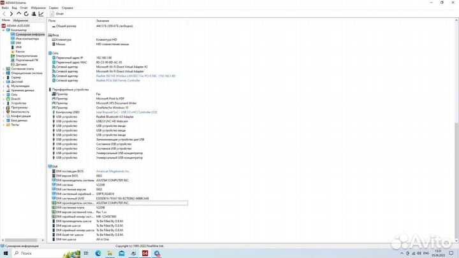Click the Значение column header
This screenshot has height=258, width=459.
click(103, 21)
